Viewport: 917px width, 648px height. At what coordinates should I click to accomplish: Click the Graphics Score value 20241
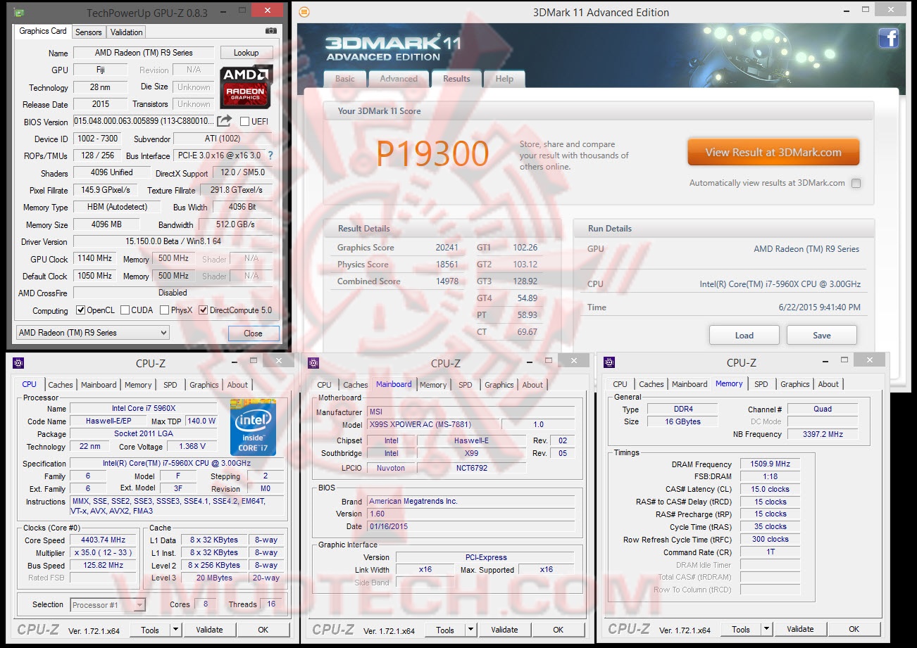(447, 248)
